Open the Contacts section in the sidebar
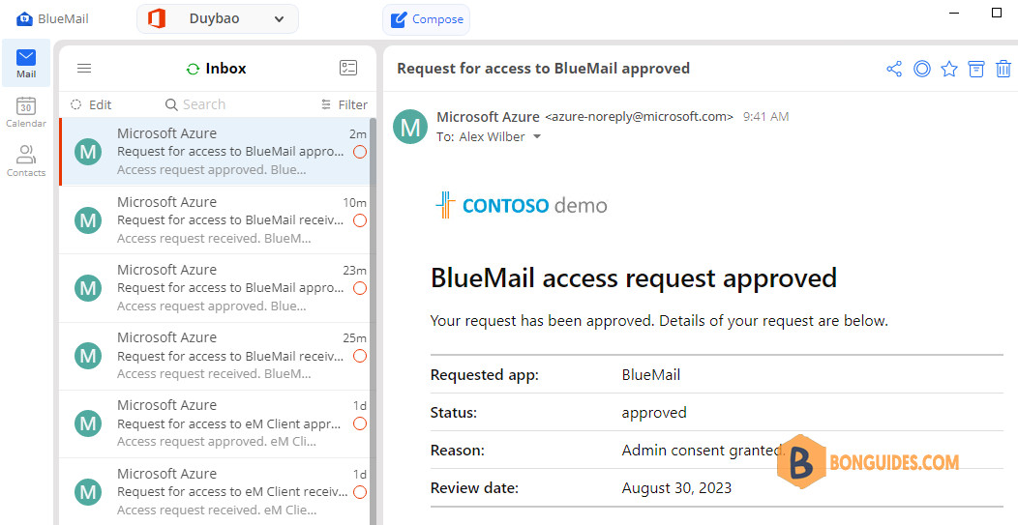Image resolution: width=1018 pixels, height=525 pixels. pyautogui.click(x=26, y=160)
